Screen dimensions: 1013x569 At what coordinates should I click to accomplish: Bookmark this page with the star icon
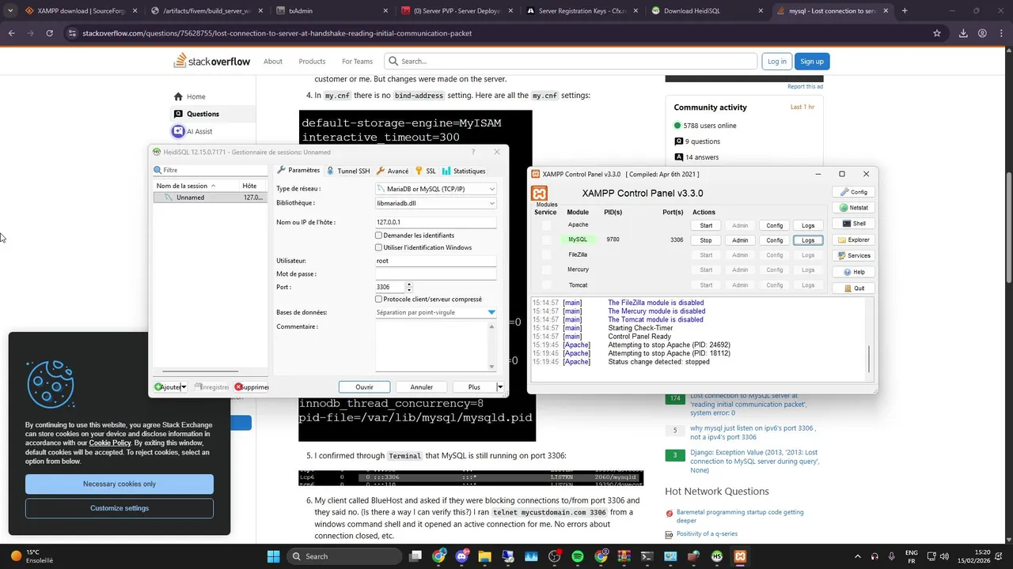[x=937, y=33]
